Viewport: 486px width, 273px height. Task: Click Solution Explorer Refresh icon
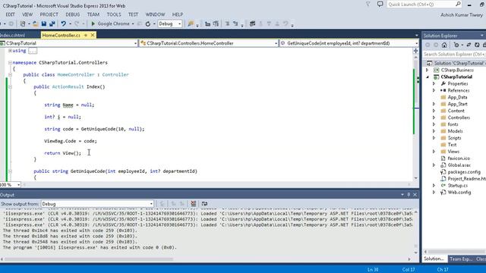pyautogui.click(x=477, y=45)
